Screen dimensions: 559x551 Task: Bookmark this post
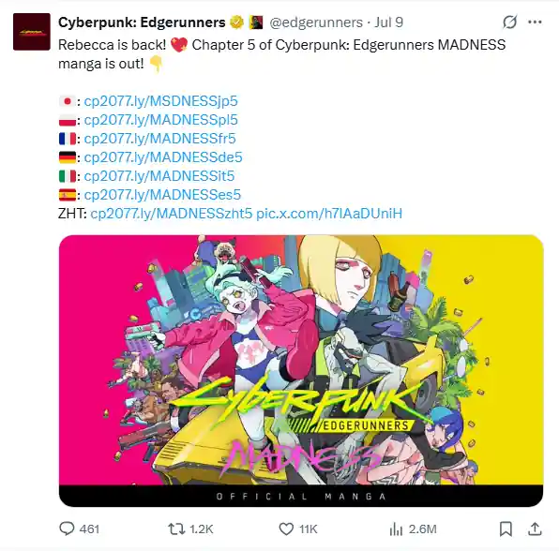[506, 529]
